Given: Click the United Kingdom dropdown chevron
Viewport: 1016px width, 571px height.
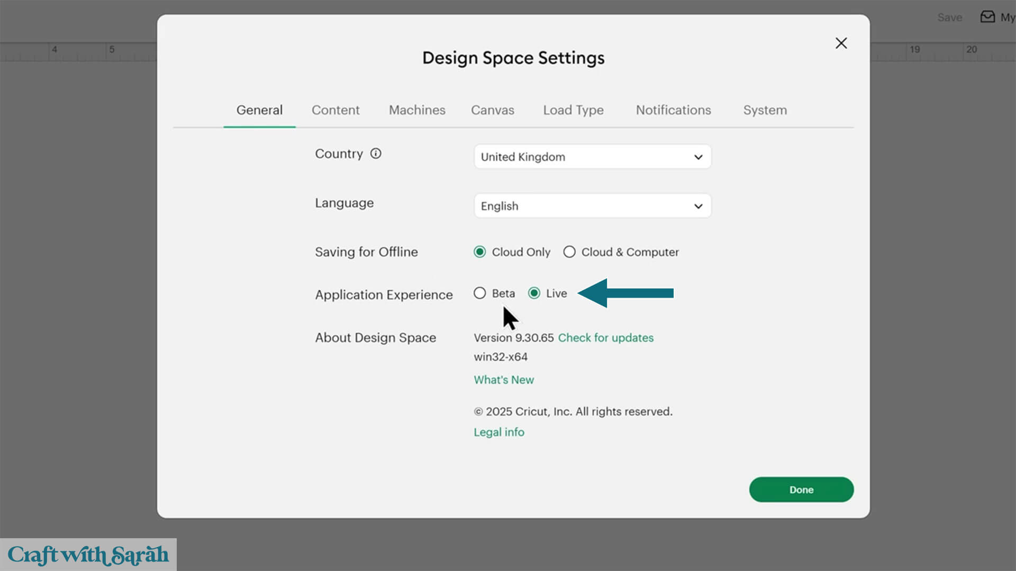Looking at the screenshot, I should pos(698,157).
